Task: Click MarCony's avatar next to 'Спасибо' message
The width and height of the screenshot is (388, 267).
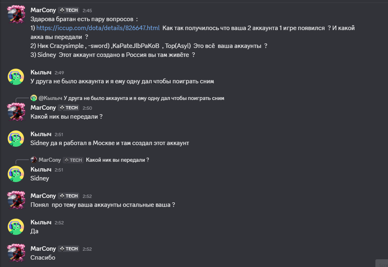Action: (x=16, y=253)
